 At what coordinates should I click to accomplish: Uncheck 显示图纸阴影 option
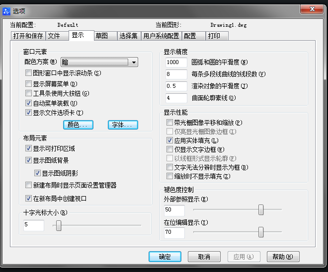click(x=38, y=173)
